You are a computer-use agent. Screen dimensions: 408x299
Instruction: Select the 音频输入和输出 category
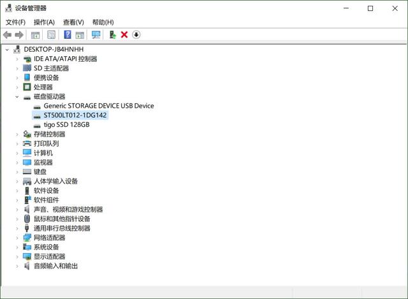point(55,266)
